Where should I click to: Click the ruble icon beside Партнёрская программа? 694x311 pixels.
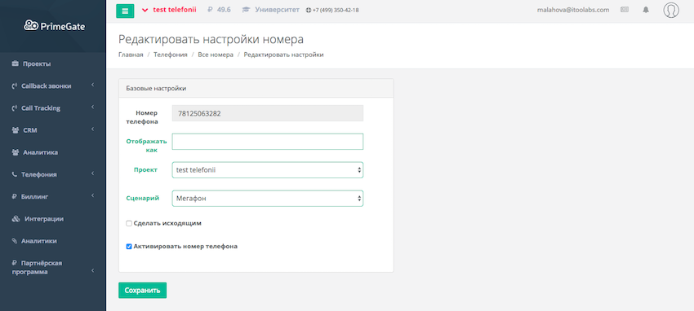pyautogui.click(x=14, y=263)
